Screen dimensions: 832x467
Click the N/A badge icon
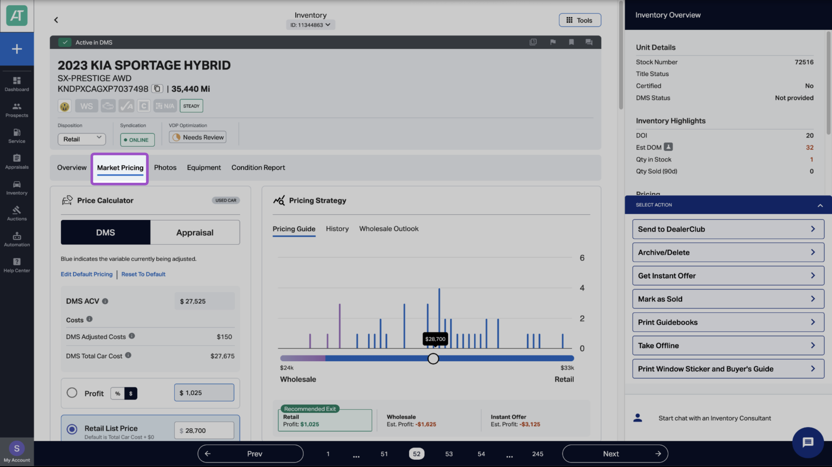[x=165, y=106]
